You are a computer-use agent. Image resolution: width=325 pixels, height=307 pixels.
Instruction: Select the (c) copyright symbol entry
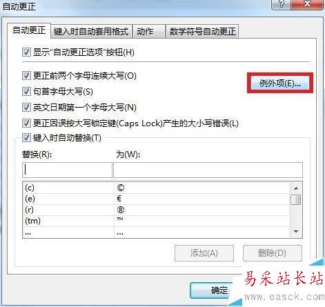coord(156,188)
